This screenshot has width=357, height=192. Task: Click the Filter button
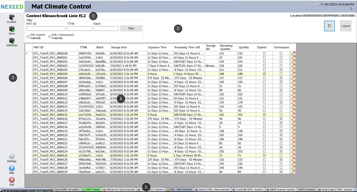click(131, 28)
